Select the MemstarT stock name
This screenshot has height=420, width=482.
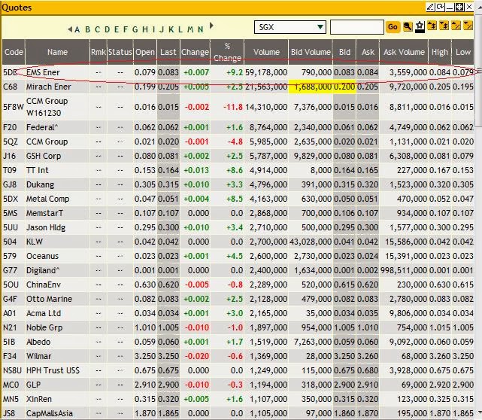pyautogui.click(x=44, y=213)
